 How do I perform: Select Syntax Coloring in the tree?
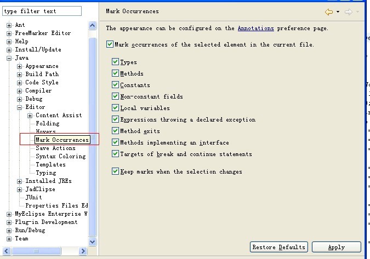(60, 157)
